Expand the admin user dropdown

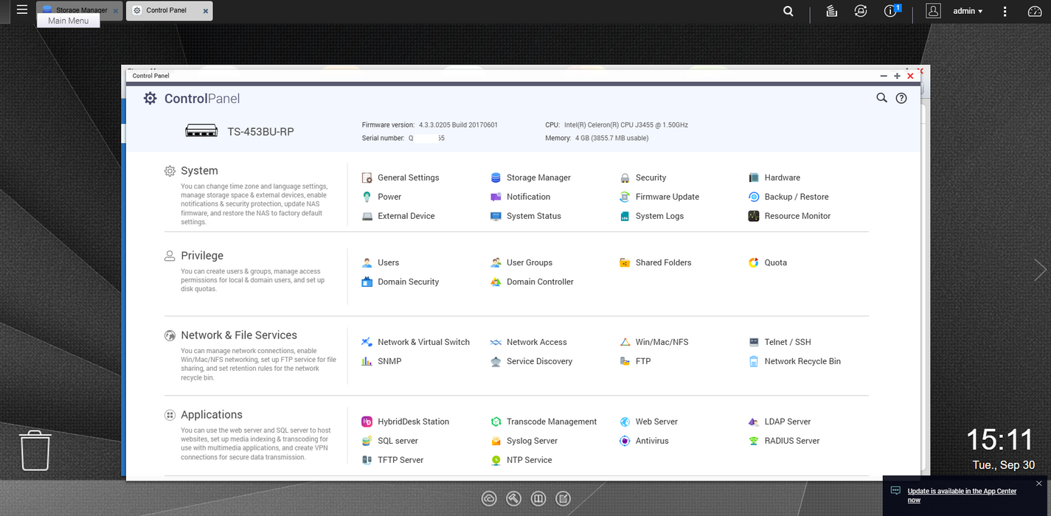click(x=968, y=11)
